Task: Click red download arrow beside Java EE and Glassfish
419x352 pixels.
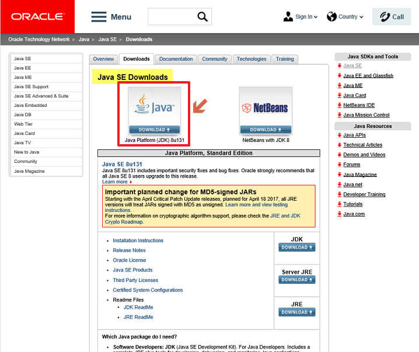Action: click(340, 76)
